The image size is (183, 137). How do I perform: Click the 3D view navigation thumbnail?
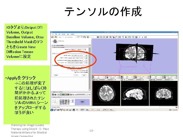(x=82, y=102)
